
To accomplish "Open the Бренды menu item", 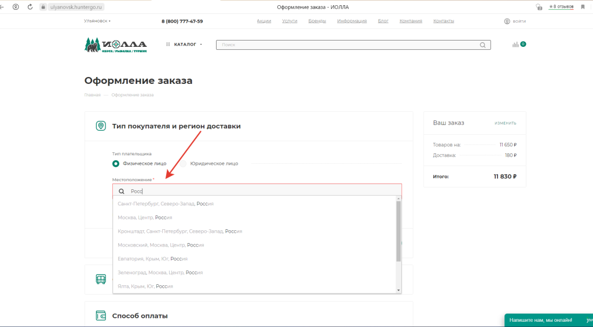I will pyautogui.click(x=317, y=21).
